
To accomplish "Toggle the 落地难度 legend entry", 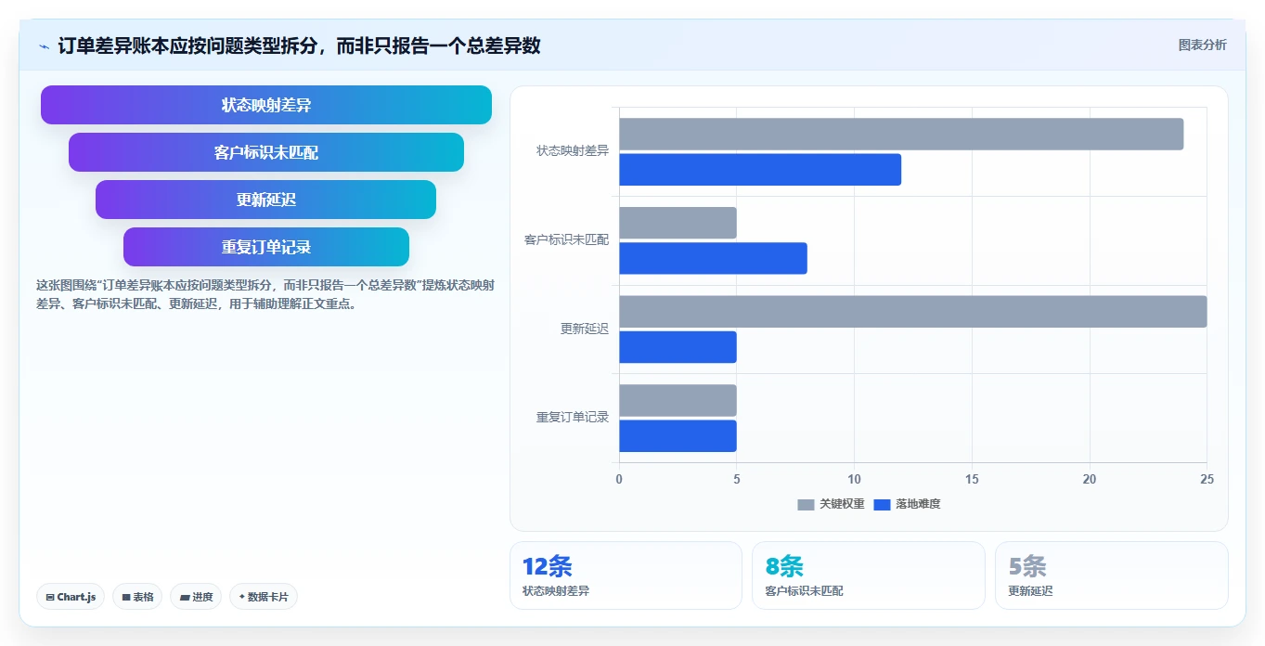I will pyautogui.click(x=907, y=504).
